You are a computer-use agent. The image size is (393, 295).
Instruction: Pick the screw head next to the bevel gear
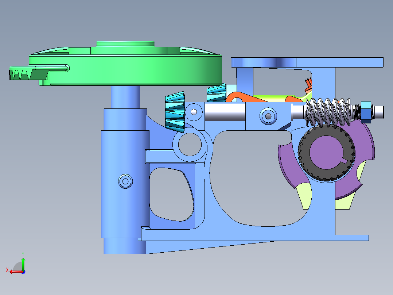pyautogui.click(x=194, y=112)
